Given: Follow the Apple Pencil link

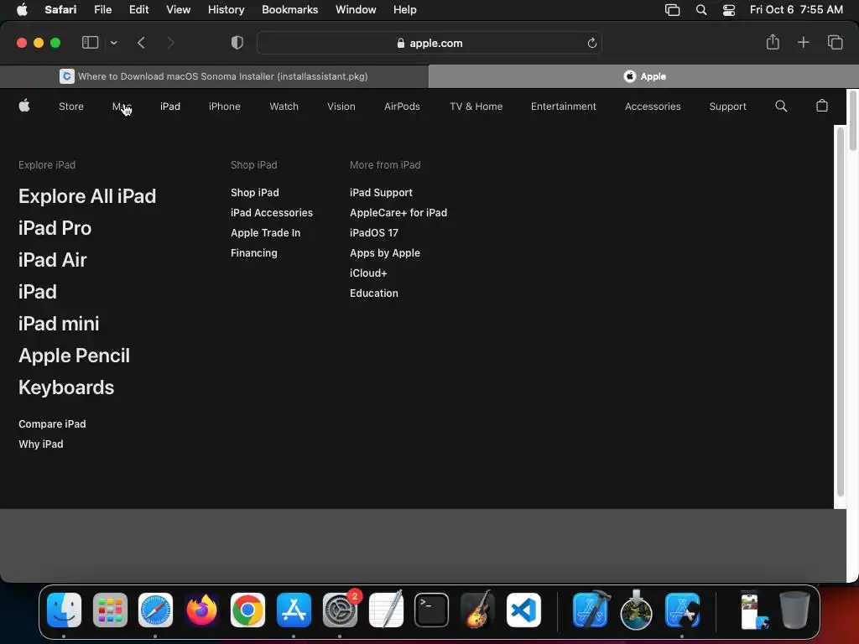Looking at the screenshot, I should coord(74,356).
